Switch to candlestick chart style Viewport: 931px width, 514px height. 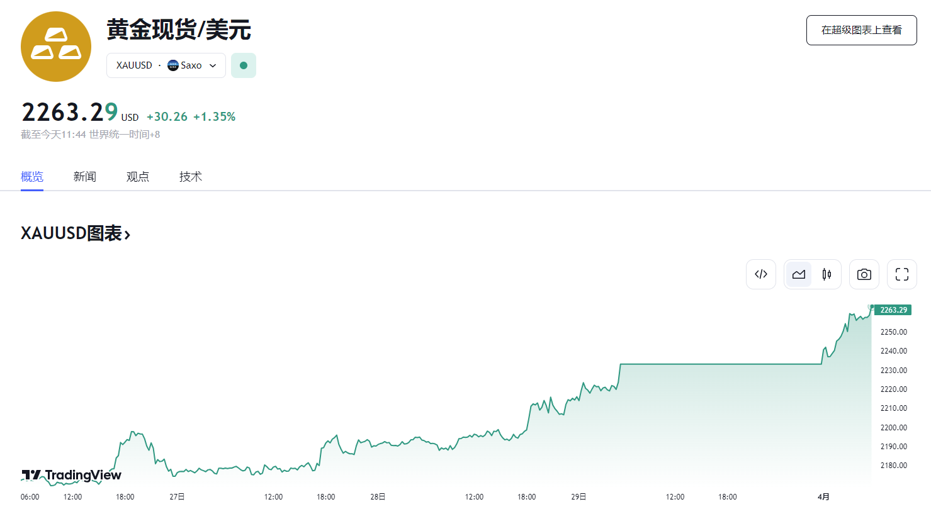point(827,274)
